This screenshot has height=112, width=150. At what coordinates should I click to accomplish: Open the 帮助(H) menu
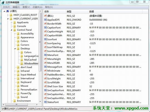49,7
